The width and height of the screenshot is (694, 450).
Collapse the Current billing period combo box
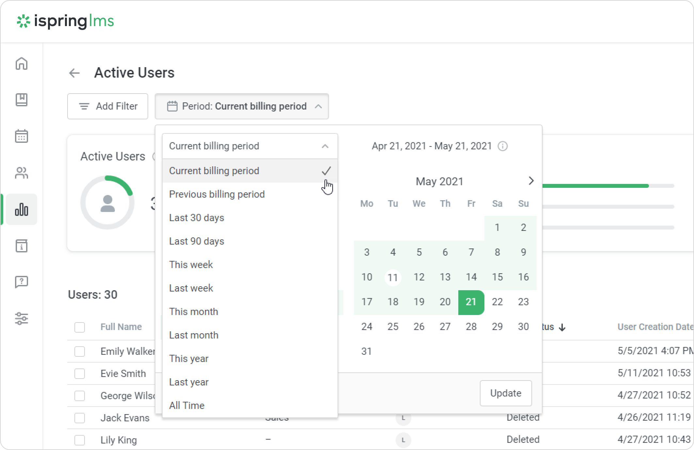(x=250, y=146)
